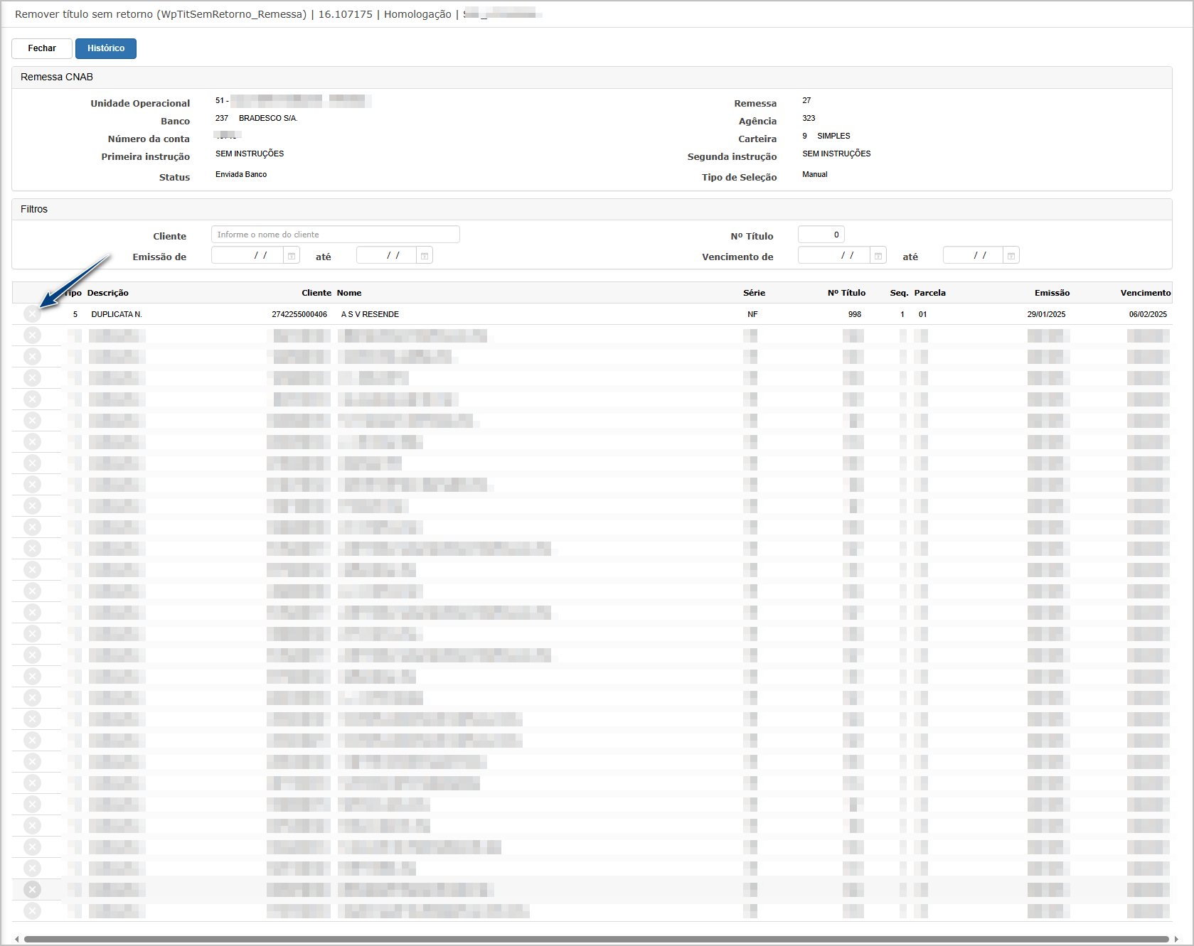Click into the Vencimento de date field
Screen dimensions: 1194x946
[x=833, y=256]
